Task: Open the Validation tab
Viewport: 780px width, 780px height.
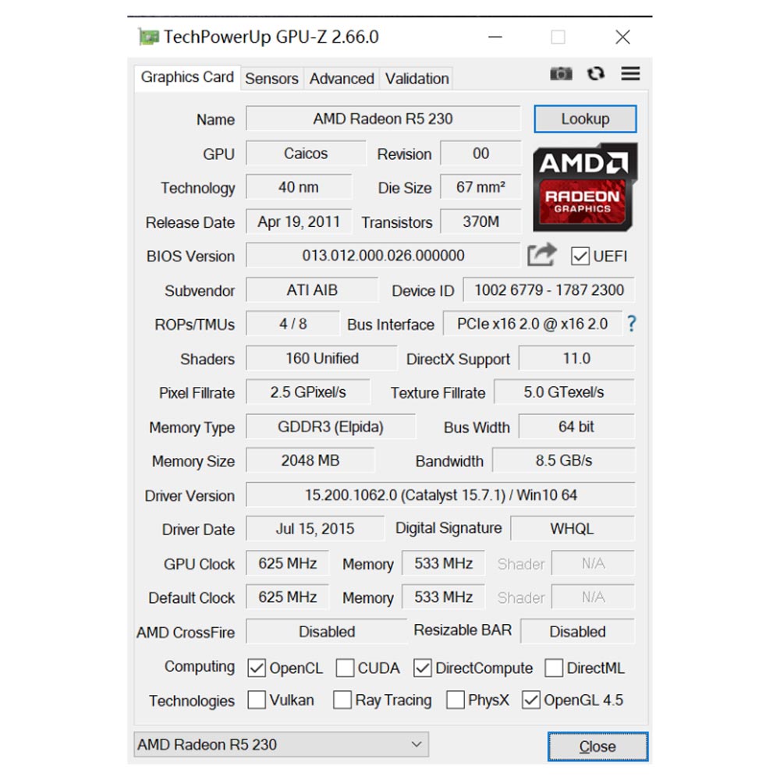Action: point(417,79)
